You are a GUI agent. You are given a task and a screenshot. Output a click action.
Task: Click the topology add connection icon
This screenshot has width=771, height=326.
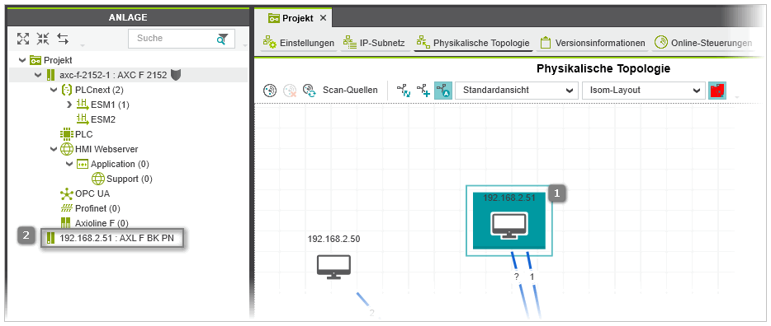point(423,91)
